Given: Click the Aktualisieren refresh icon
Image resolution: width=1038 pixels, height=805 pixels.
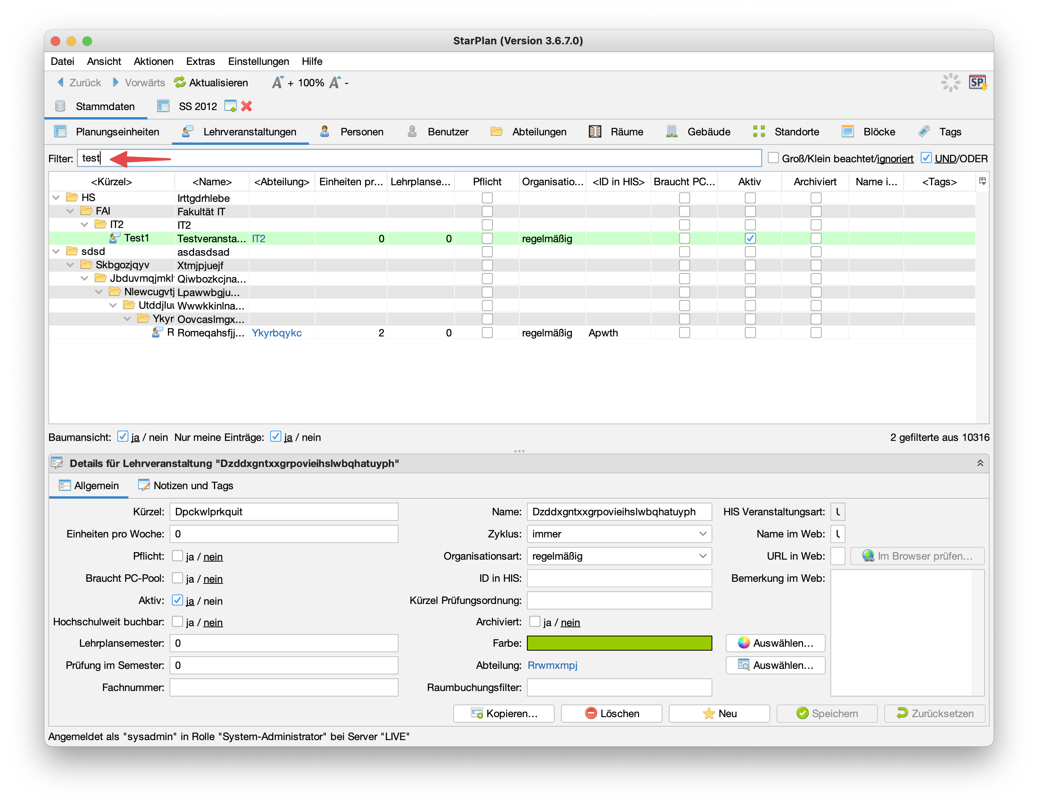Looking at the screenshot, I should tap(179, 83).
